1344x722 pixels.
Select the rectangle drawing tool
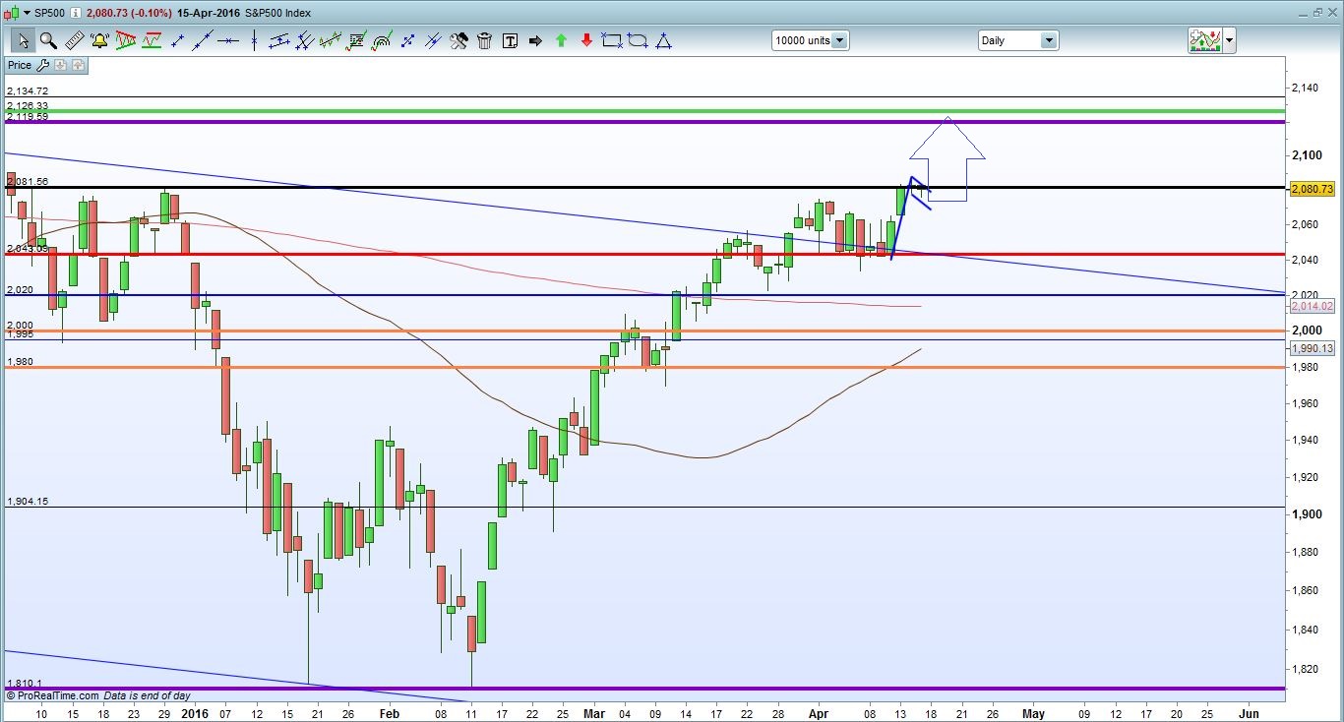[x=612, y=41]
